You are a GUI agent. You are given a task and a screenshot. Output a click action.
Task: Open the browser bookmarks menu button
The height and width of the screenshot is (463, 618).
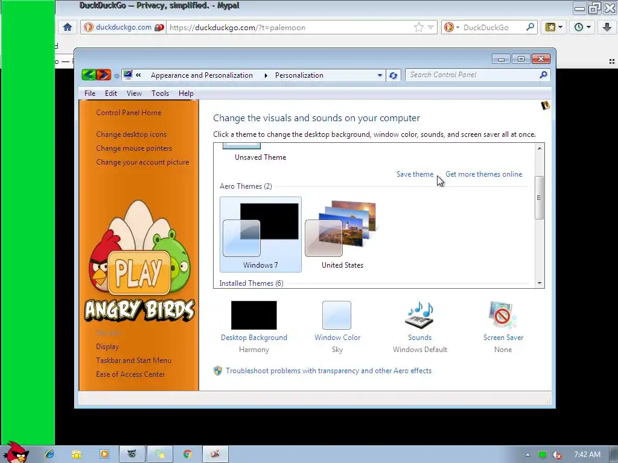(554, 27)
